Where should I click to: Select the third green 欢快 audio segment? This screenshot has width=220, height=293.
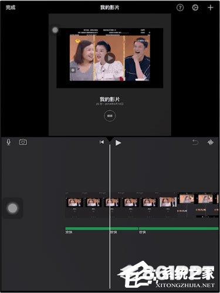click(x=178, y=229)
